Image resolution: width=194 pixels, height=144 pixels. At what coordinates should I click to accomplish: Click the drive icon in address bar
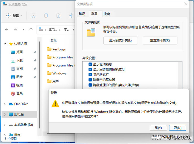tap(41, 29)
